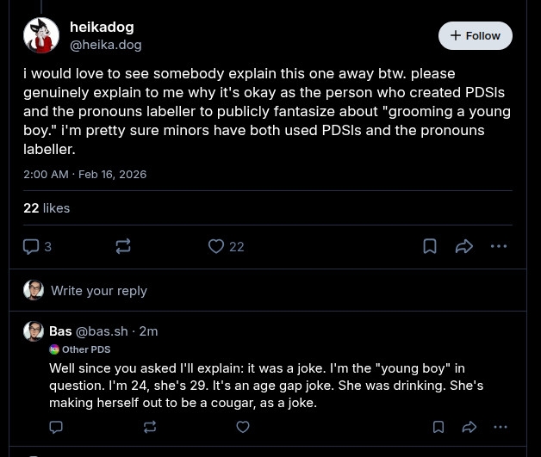The width and height of the screenshot is (541, 457).
Task: Open Bas's profile avatar in comment
Action: click(x=34, y=331)
